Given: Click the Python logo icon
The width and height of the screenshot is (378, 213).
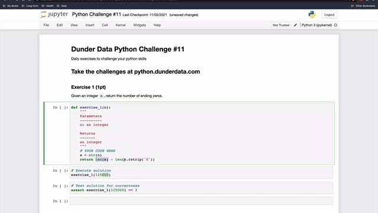Looking at the screenshot, I should 312,14.
